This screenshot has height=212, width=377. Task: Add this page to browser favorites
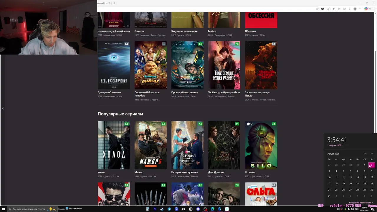(x=317, y=9)
